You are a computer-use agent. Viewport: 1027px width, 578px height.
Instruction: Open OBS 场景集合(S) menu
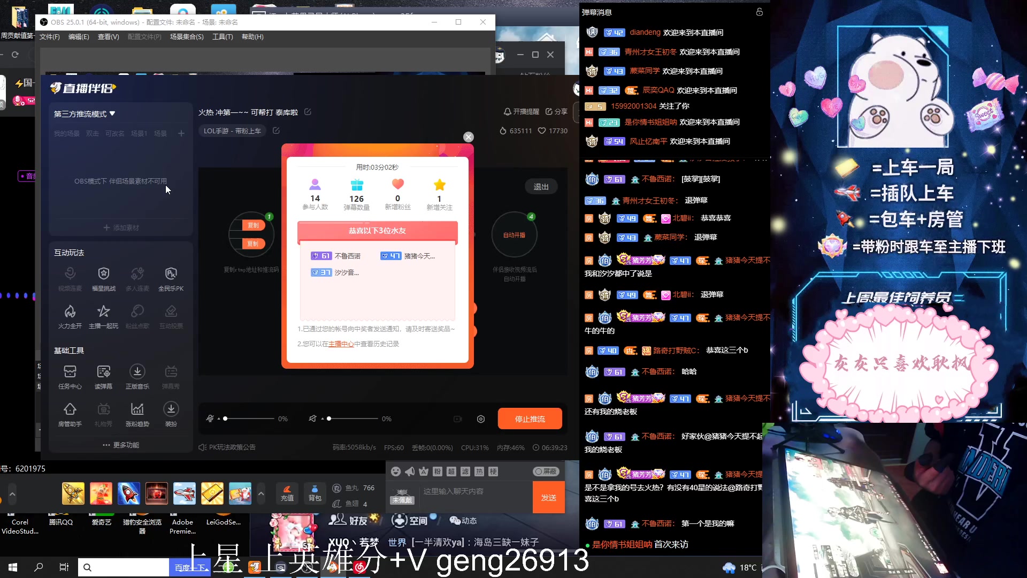pos(187,37)
